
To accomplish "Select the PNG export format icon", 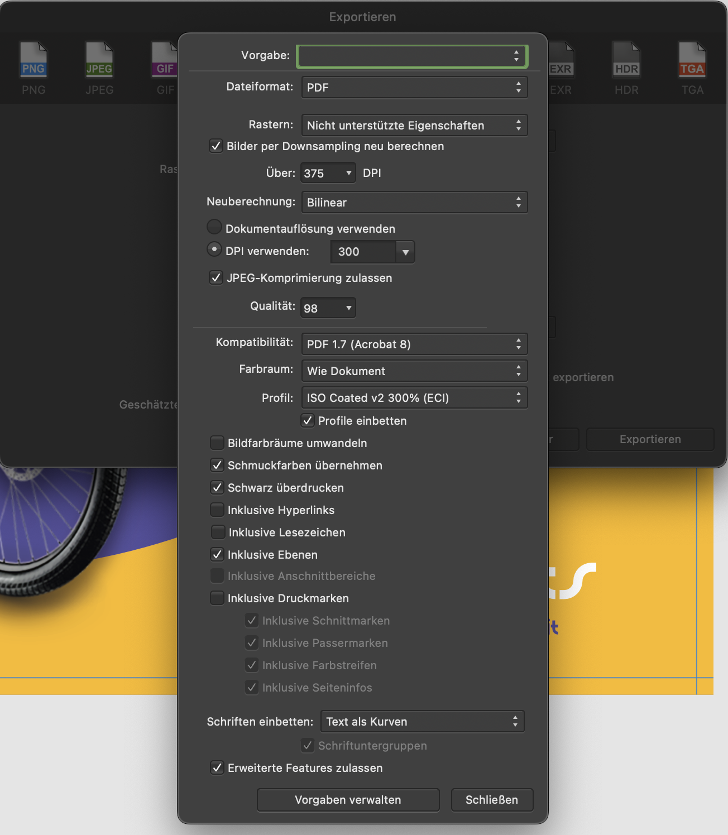I will point(33,60).
